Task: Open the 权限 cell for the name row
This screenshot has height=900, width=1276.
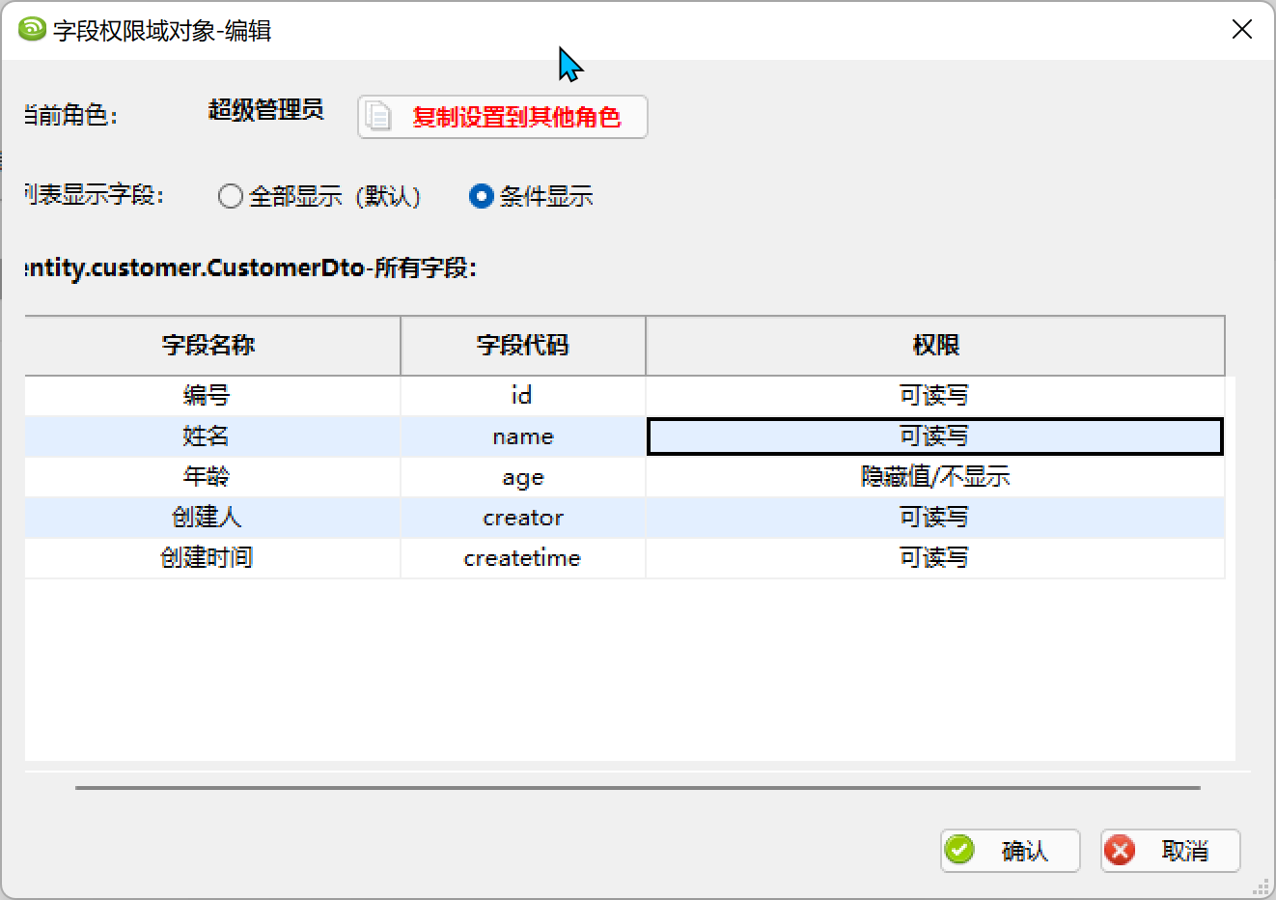Action: coord(934,436)
